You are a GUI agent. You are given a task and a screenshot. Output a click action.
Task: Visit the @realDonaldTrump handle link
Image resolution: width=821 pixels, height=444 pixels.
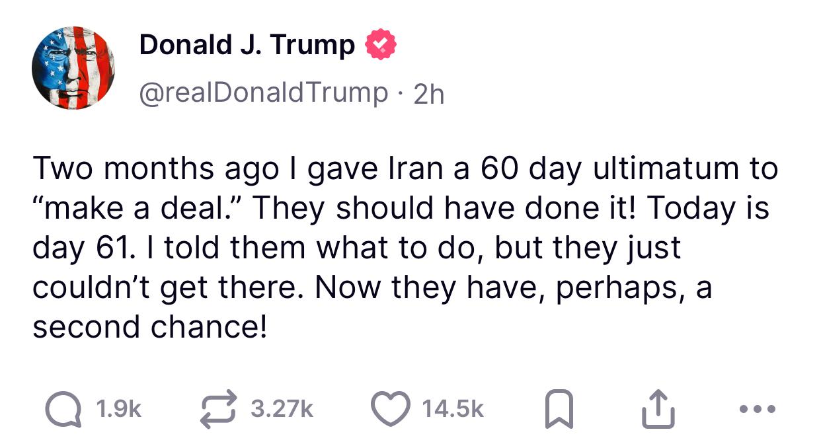pyautogui.click(x=264, y=93)
